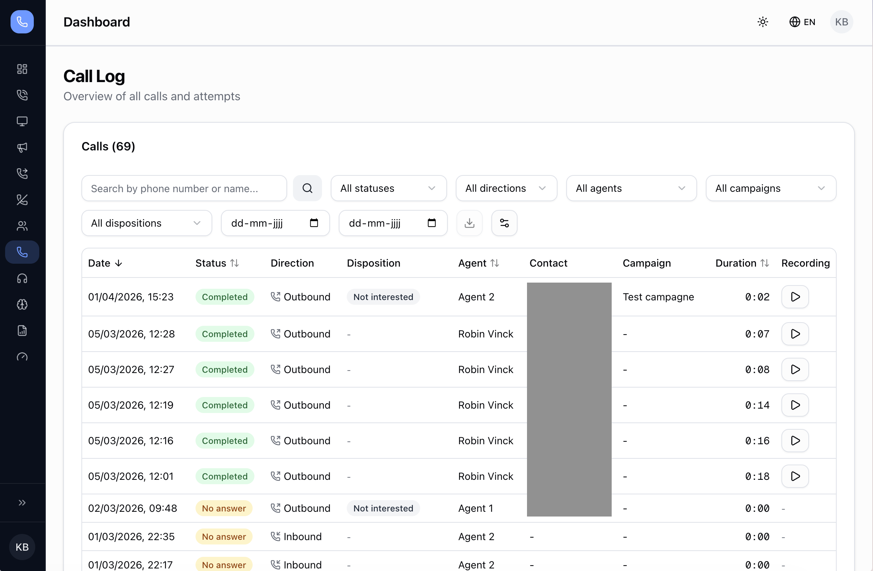The height and width of the screenshot is (571, 873).
Task: Open the brain AI sidebar icon
Action: 22,304
